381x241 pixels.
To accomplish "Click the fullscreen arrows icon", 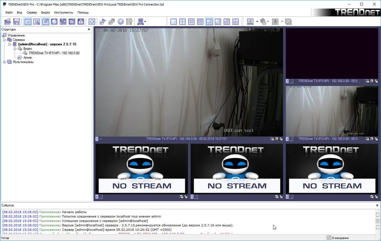I will point(92,22).
